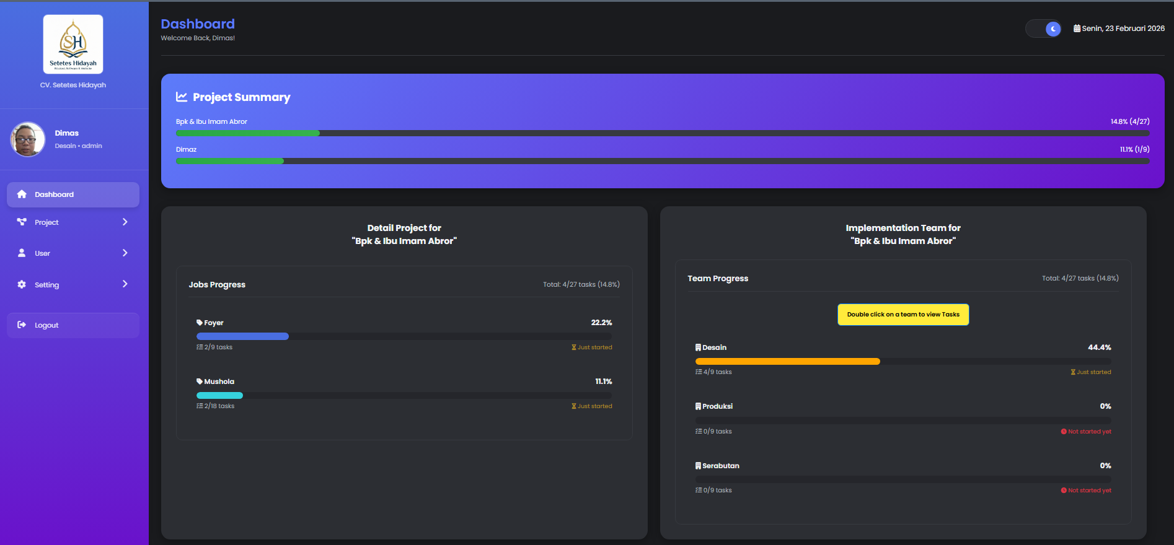Select the Dimaz project in summary
This screenshot has height=545, width=1174.
tap(186, 149)
